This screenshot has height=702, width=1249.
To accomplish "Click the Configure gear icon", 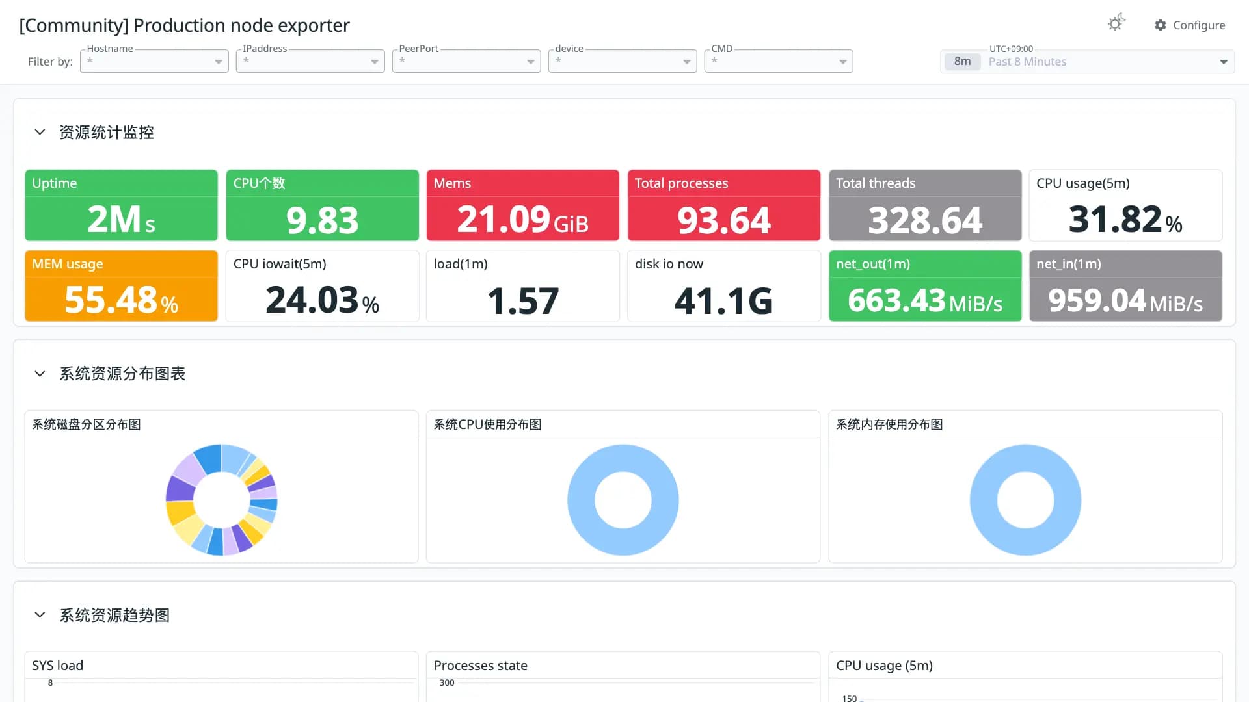I will [x=1161, y=25].
